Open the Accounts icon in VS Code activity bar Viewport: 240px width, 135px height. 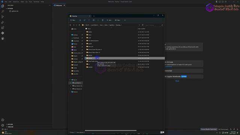tap(3, 120)
